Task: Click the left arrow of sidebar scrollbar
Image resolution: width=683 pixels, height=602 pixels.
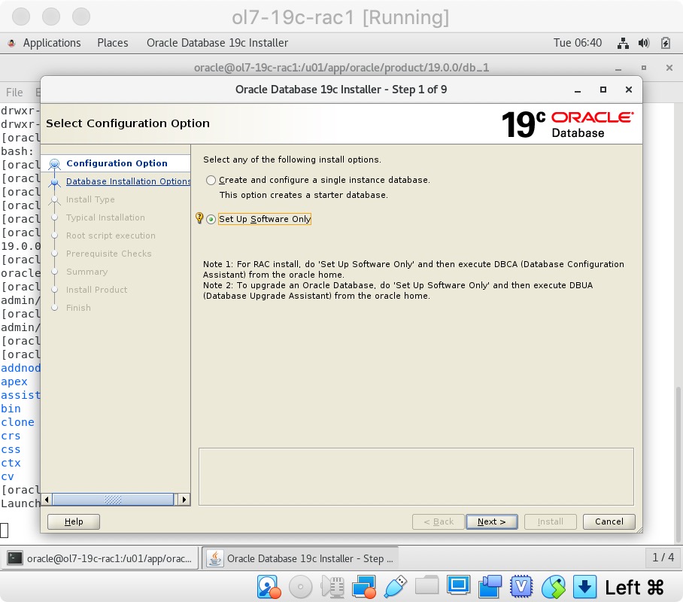Action: [47, 500]
